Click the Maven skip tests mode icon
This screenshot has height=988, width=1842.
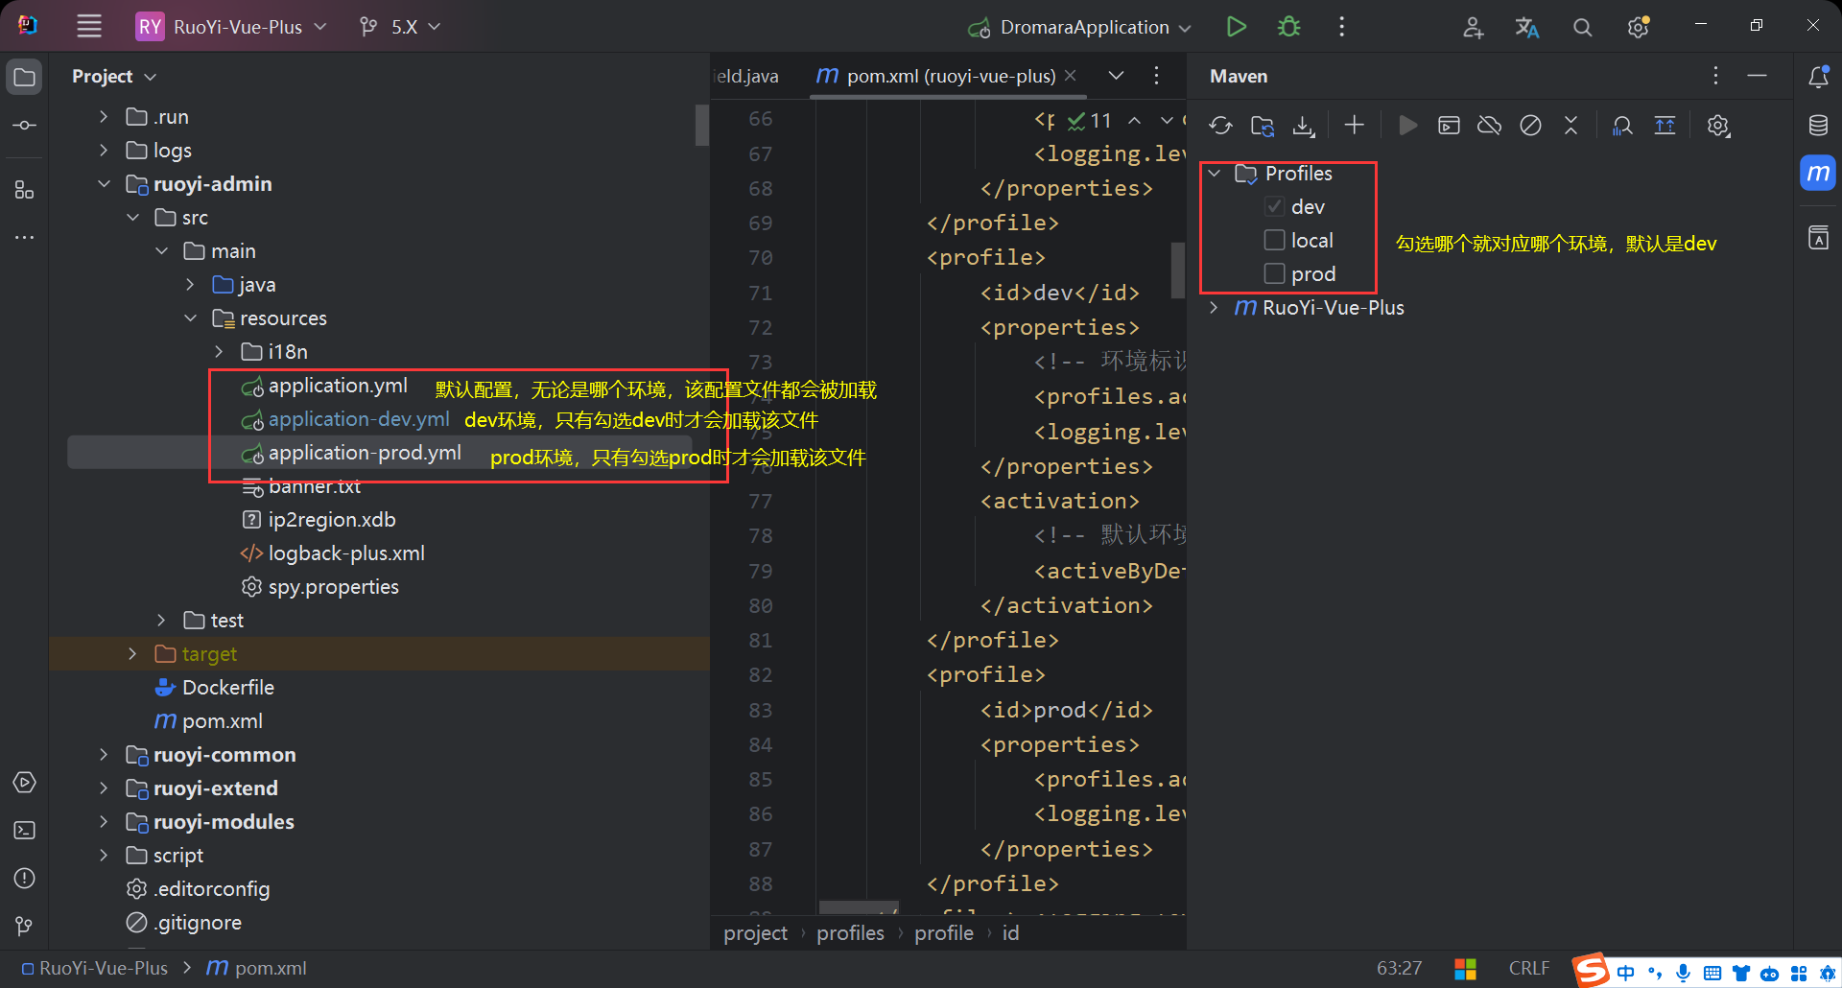[x=1530, y=126]
